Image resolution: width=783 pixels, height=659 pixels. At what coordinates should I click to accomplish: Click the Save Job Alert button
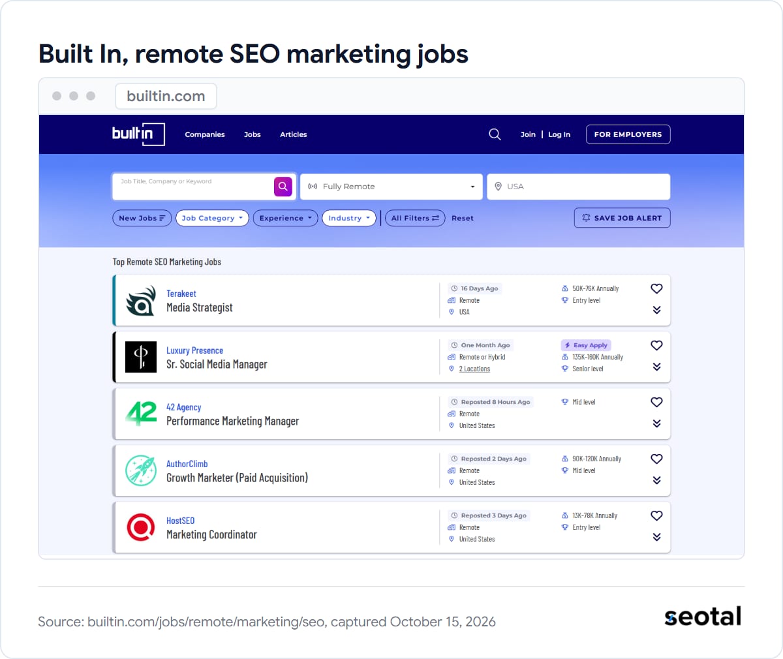point(622,218)
